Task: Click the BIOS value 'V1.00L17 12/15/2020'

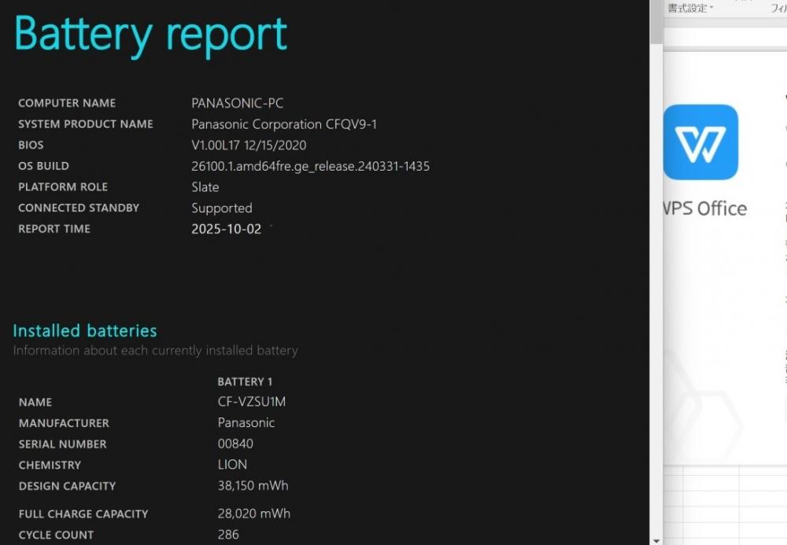Action: (249, 145)
